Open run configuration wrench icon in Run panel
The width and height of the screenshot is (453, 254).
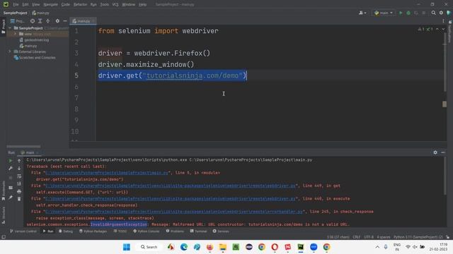click(x=11, y=168)
